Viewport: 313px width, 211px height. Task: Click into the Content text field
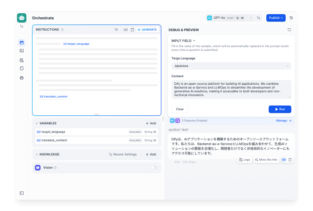[x=231, y=89]
